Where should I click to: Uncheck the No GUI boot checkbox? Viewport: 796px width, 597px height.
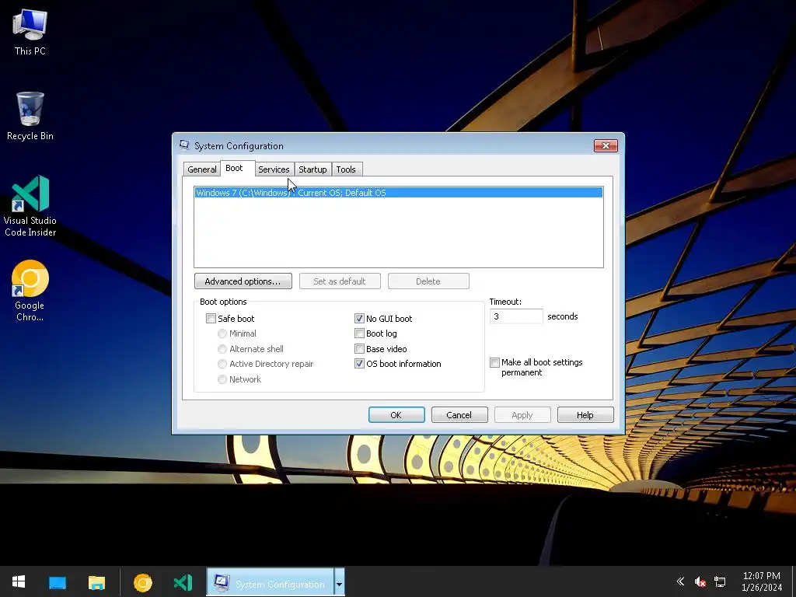pos(359,318)
